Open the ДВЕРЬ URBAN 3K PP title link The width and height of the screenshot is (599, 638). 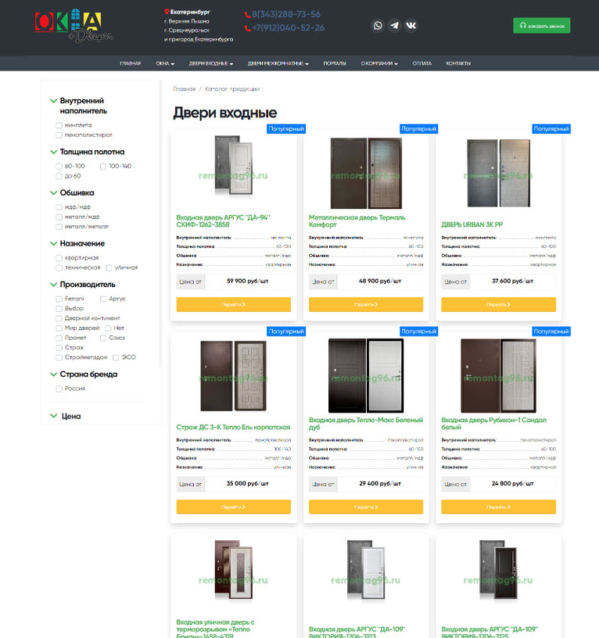(x=472, y=224)
